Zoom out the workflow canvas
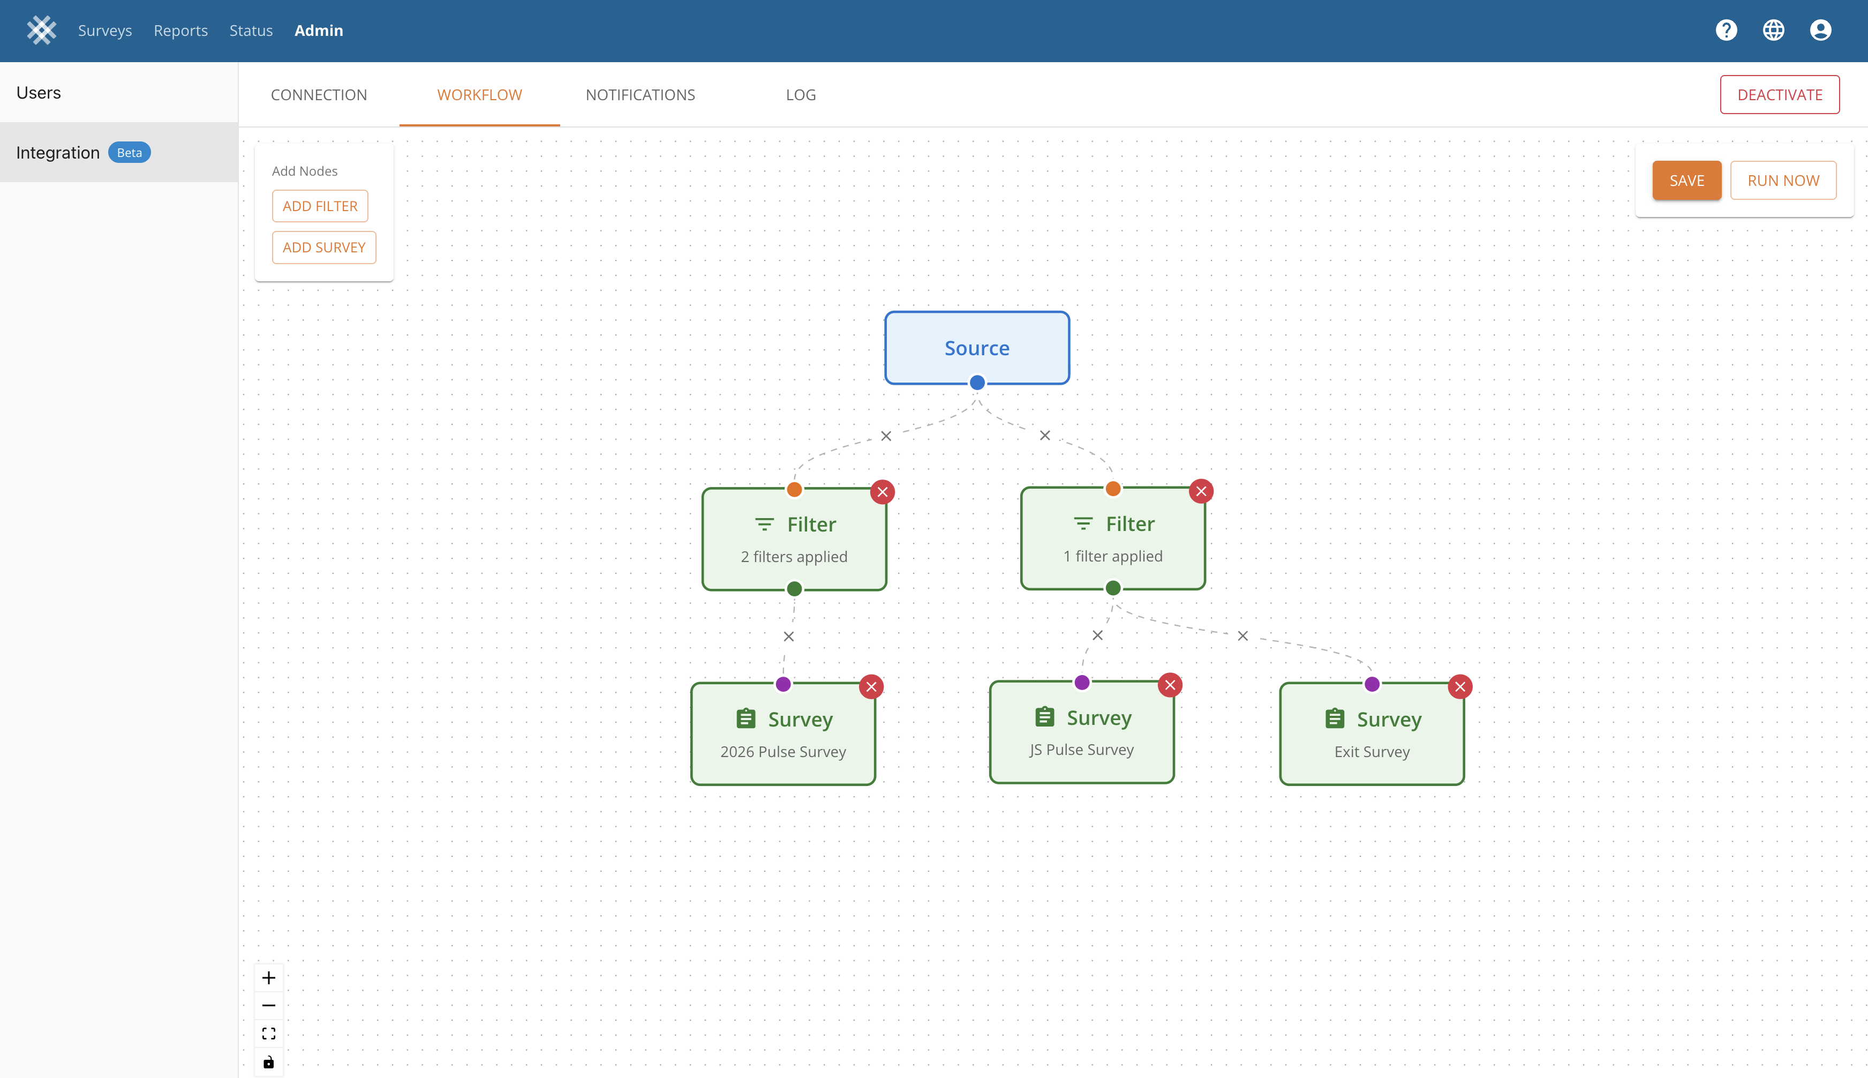The height and width of the screenshot is (1078, 1868). point(269,1006)
